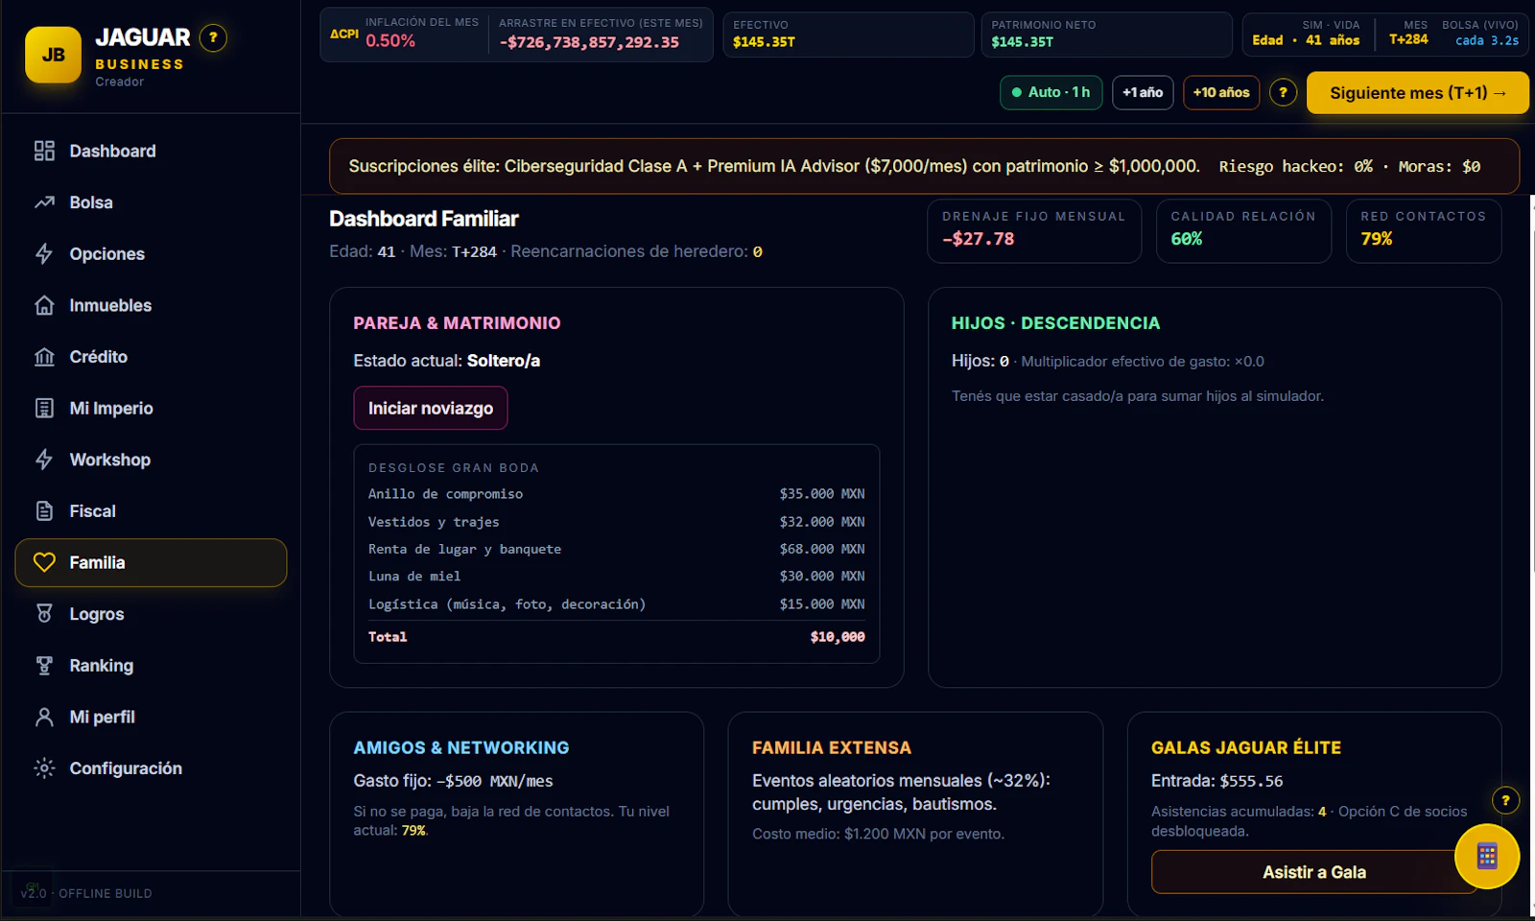Viewport: 1535px width, 921px height.
Task: Navigate to Inmuebles
Action: [x=151, y=305]
